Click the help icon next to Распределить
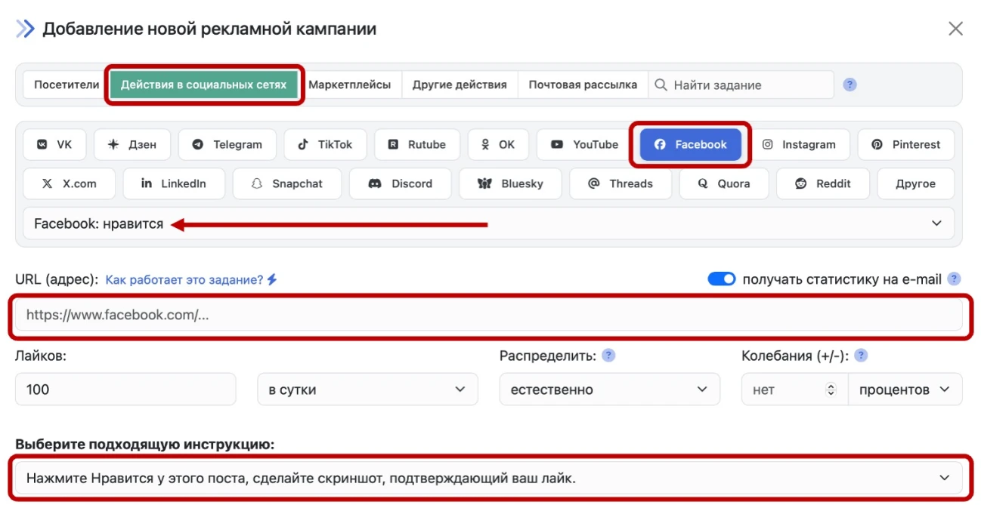Viewport: 981px width, 505px height. 608,356
